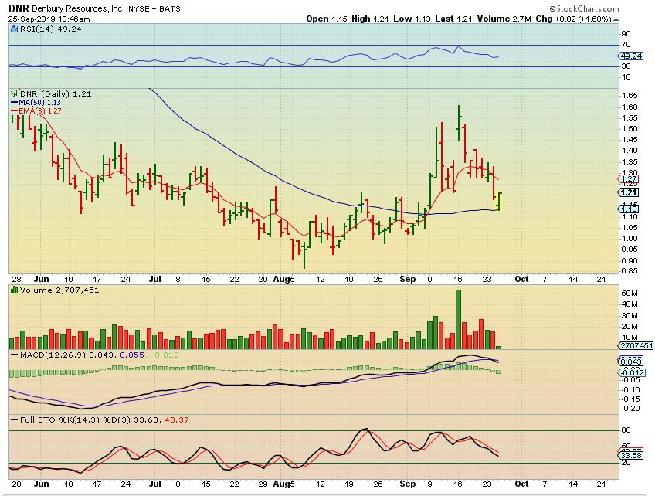Click the red 1.27 EMA price tag
The width and height of the screenshot is (655, 496).
tap(629, 179)
